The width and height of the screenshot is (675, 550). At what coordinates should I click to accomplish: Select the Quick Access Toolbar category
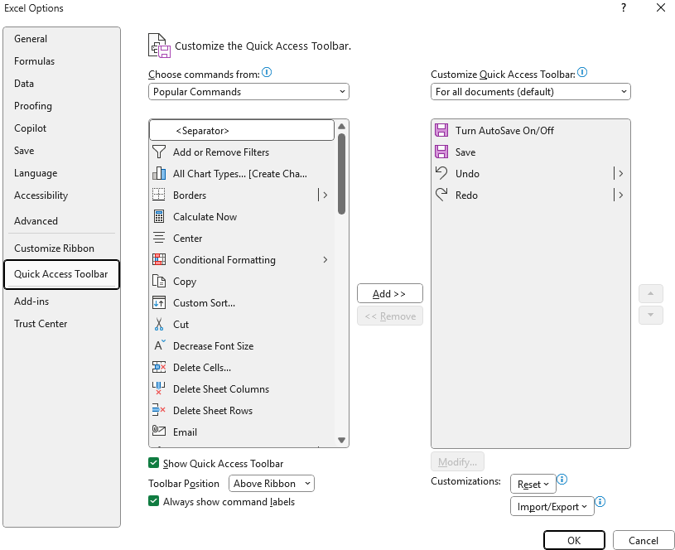(x=61, y=274)
